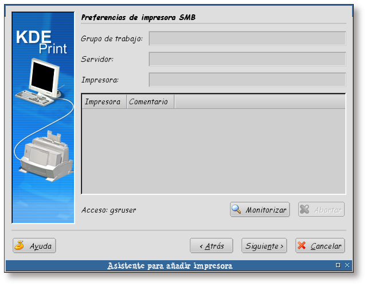Image resolution: width=367 pixels, height=286 pixels.
Task: Proceed with the Siguiente button
Action: pyautogui.click(x=264, y=246)
